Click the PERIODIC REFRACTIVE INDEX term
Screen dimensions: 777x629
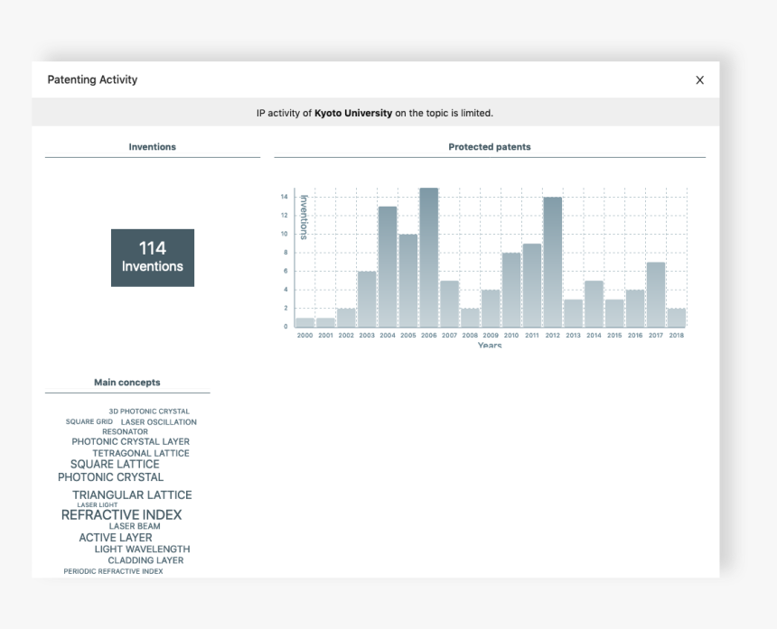point(113,571)
